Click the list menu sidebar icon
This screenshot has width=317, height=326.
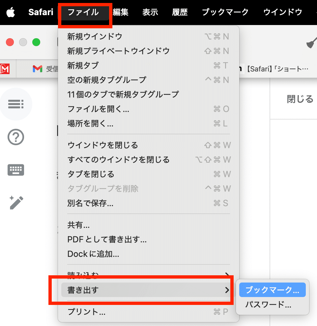16,104
